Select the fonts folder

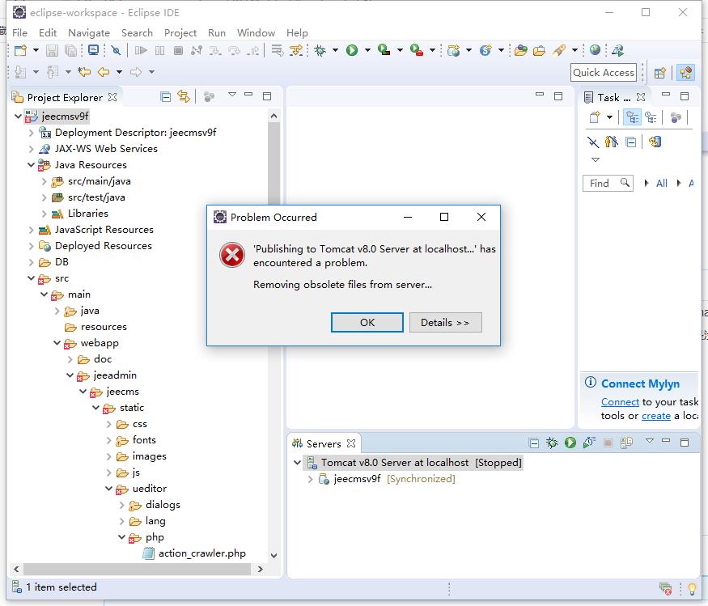click(x=144, y=440)
